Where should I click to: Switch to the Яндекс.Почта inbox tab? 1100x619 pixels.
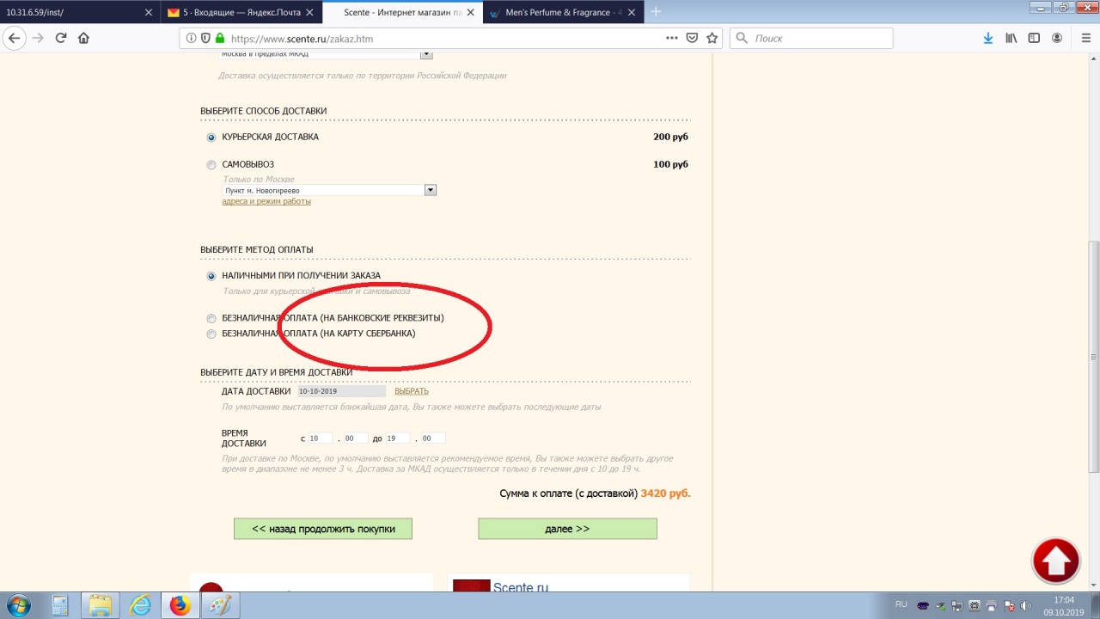tap(239, 13)
